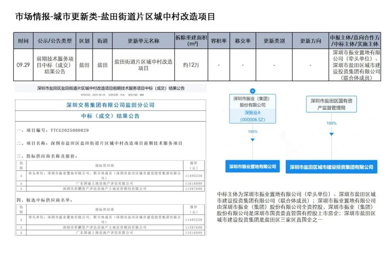Viewport: 388px width, 259px height.
Task: Click the 11495220 bid price in section 三
Action: [194, 176]
